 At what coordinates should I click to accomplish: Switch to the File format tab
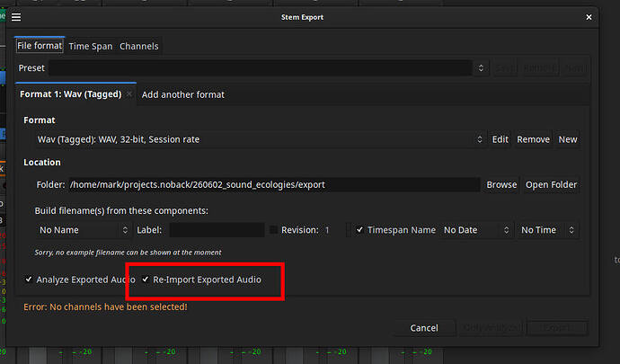pyautogui.click(x=40, y=46)
